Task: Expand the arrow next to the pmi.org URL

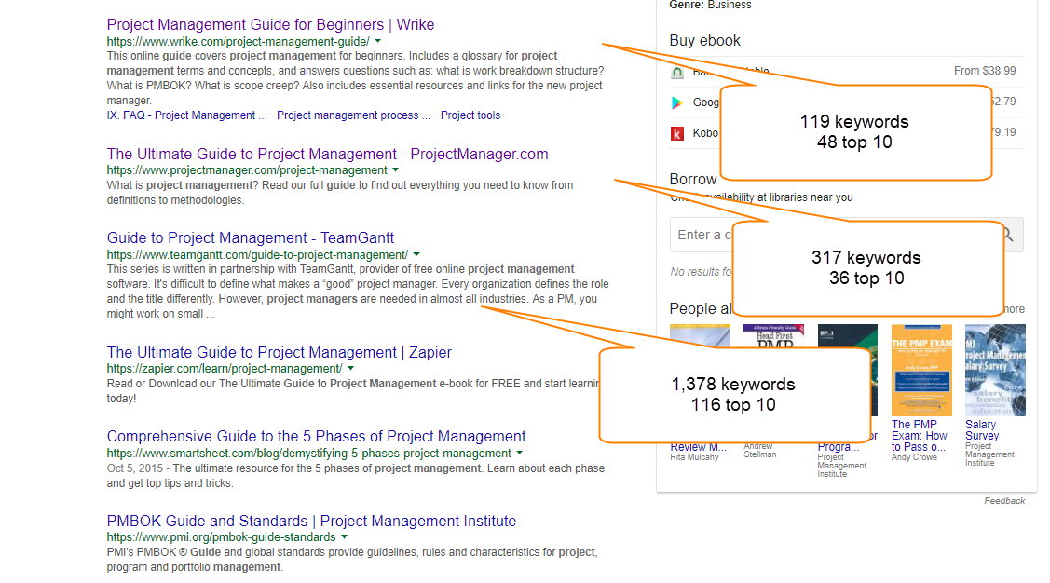Action: click(x=345, y=537)
